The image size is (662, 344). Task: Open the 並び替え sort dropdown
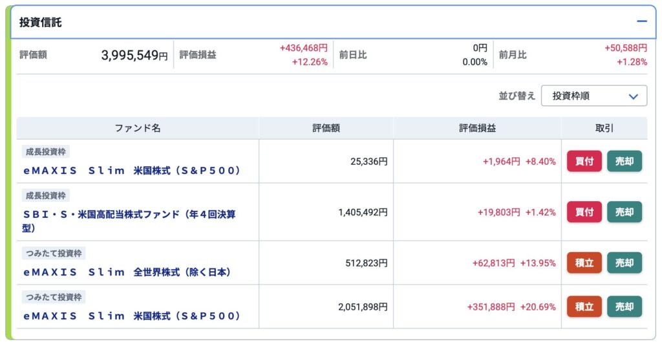(x=593, y=96)
